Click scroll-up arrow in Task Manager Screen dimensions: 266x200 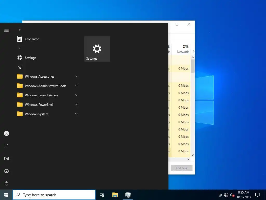192,57
